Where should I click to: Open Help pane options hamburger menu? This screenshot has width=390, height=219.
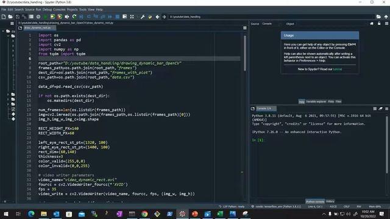point(386,24)
